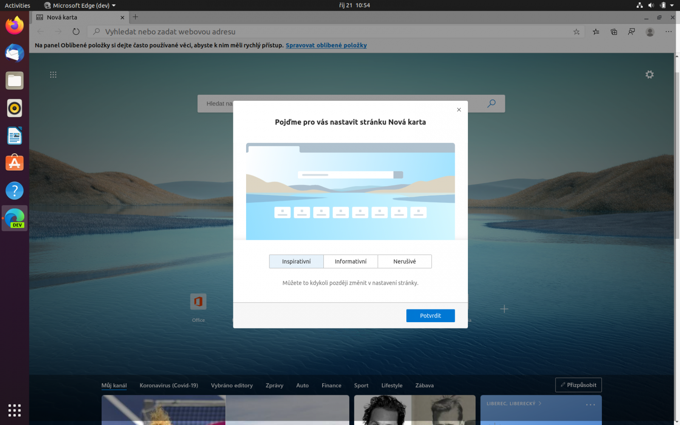Keep the Inspirativní layout selected

click(x=296, y=261)
